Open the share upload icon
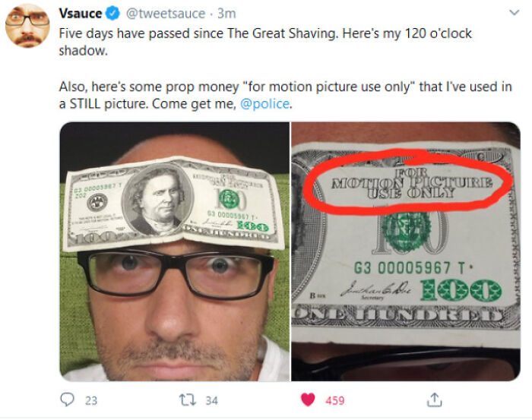The height and width of the screenshot is (420, 532). (x=434, y=399)
